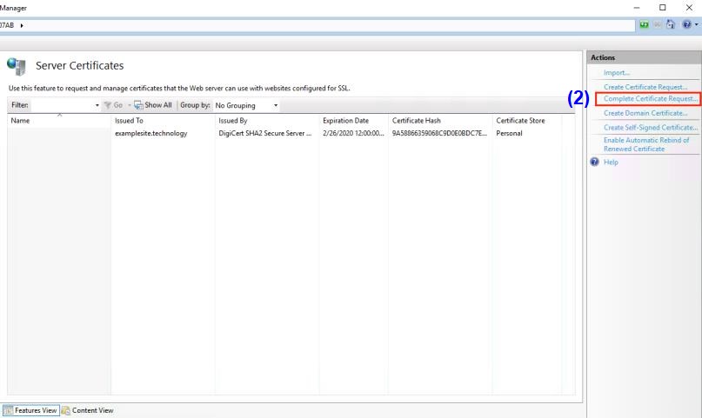Sort by the Issued To column header

tap(163, 121)
